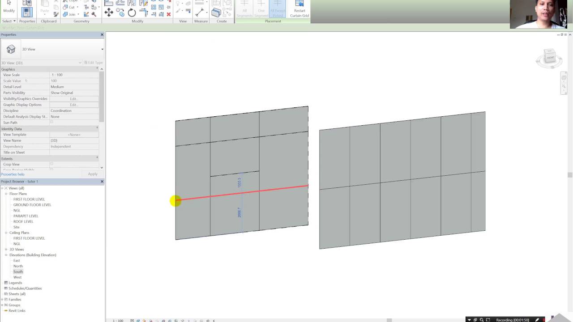Click the red Delete X icon

pyautogui.click(x=169, y=14)
